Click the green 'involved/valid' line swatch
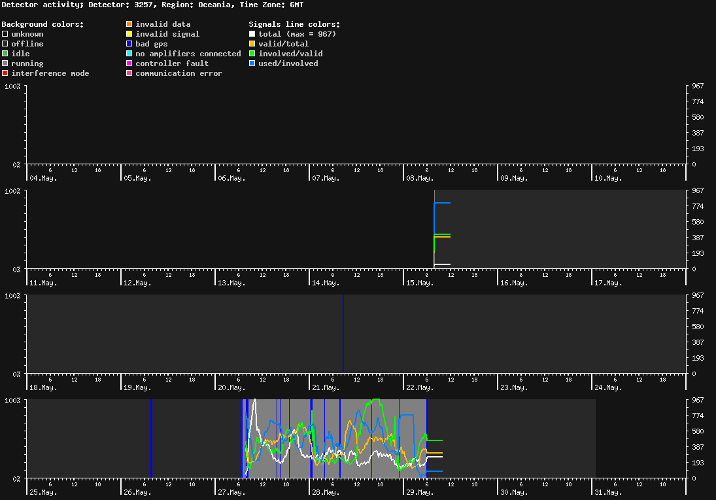 [252, 54]
